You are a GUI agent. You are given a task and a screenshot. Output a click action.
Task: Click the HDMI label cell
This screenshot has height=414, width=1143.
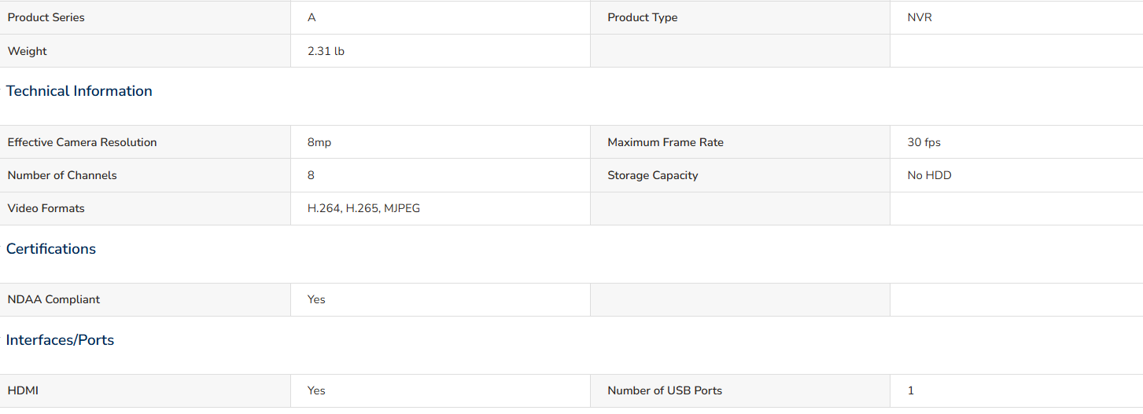tap(146, 390)
